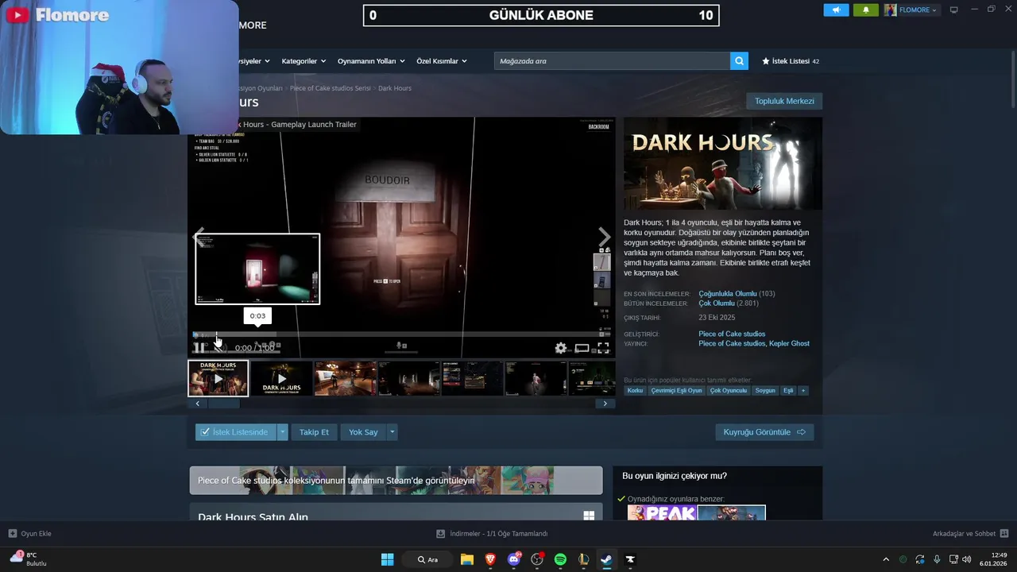Screen dimensions: 1017x572
Task: Click the Yok Say button
Action: [363, 432]
